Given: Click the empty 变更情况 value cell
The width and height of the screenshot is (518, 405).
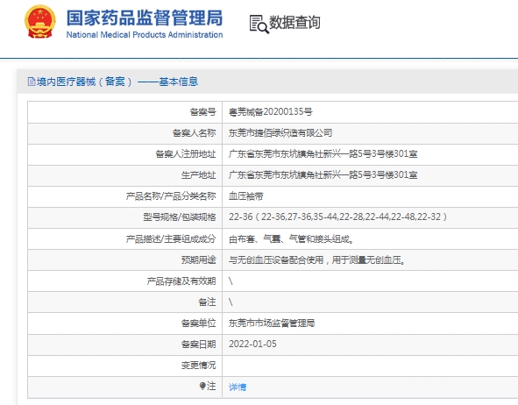Looking at the screenshot, I should (370, 366).
